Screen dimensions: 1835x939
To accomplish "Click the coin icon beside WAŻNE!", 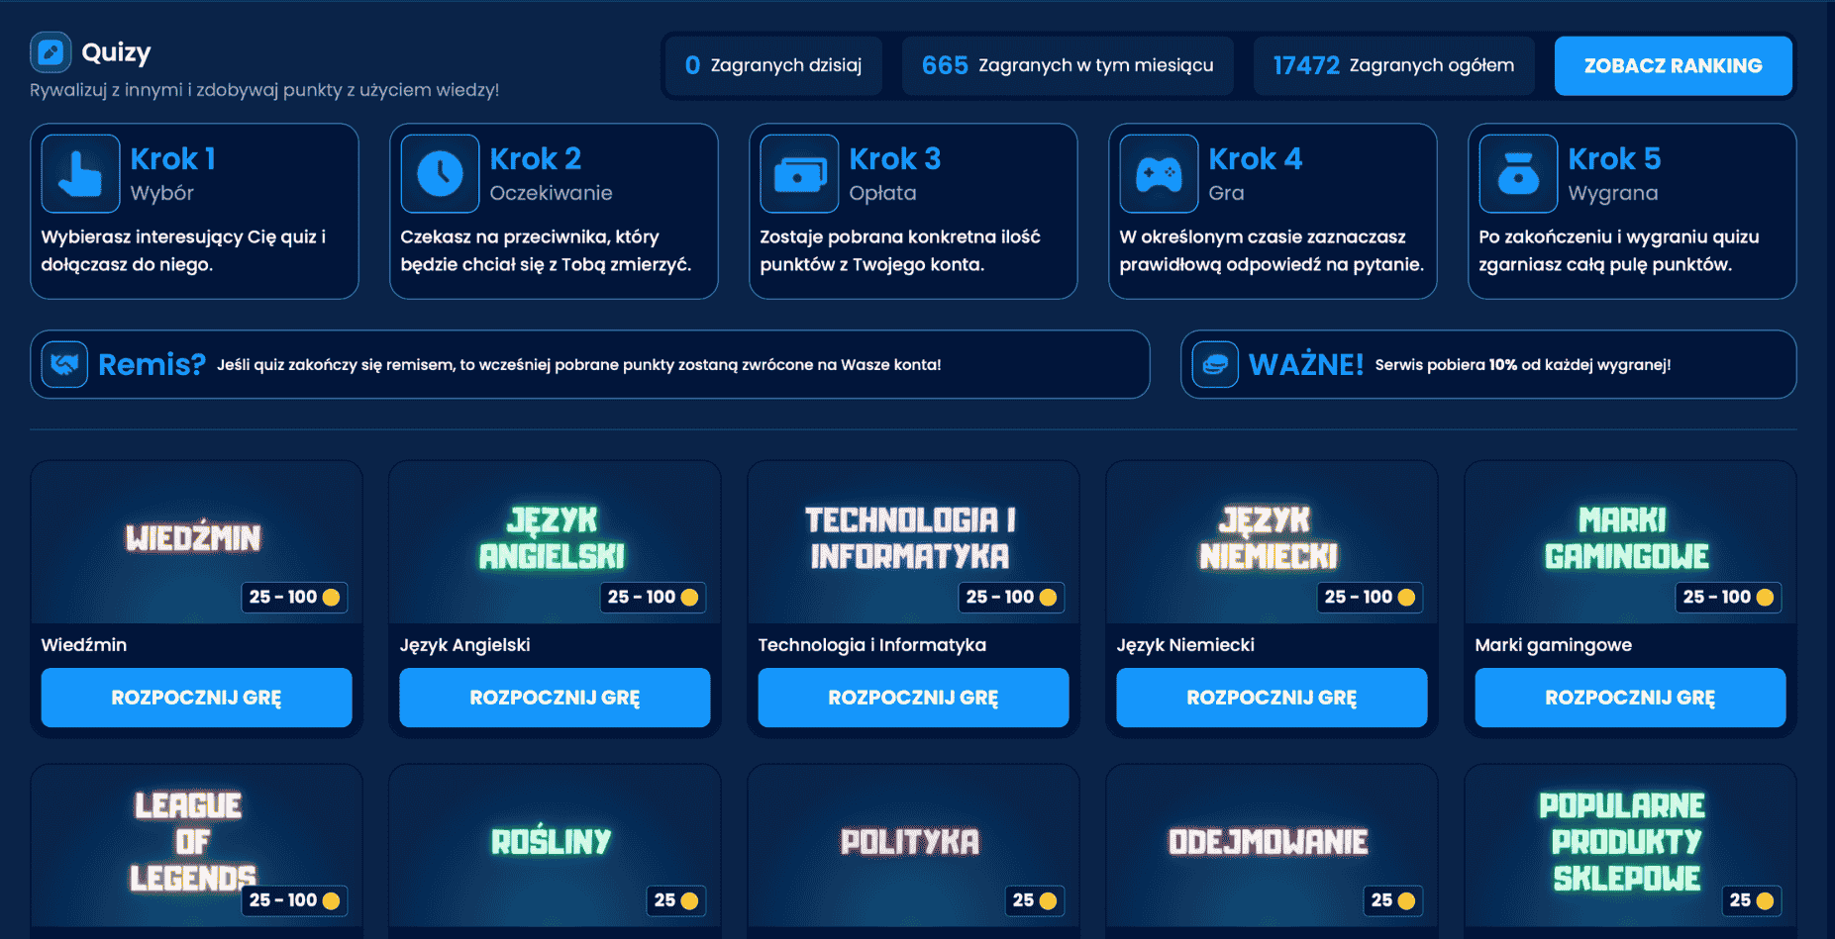I will (1214, 364).
